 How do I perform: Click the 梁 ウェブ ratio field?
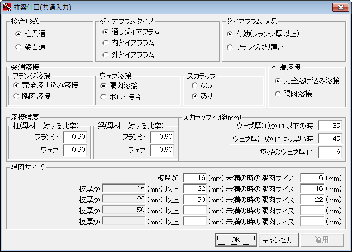point(162,150)
